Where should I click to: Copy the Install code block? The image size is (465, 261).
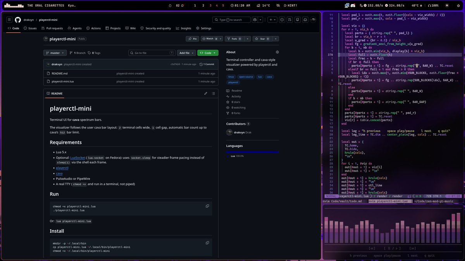pyautogui.click(x=207, y=242)
